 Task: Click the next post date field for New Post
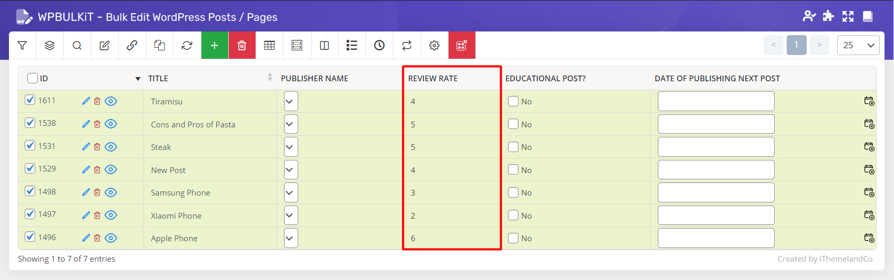(x=716, y=170)
